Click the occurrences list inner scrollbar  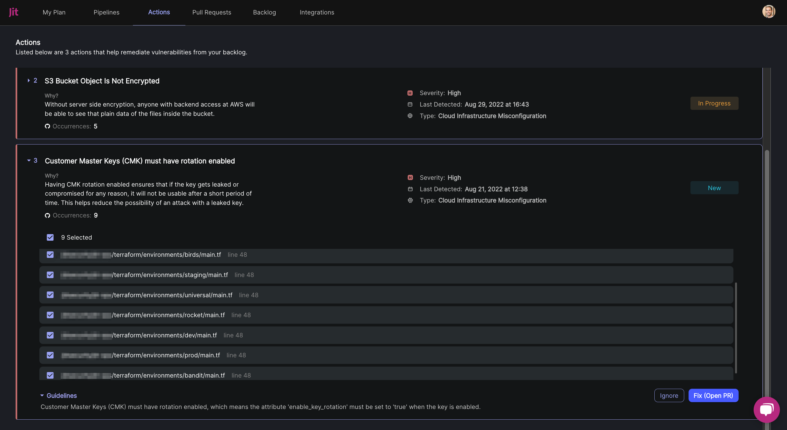[736, 328]
